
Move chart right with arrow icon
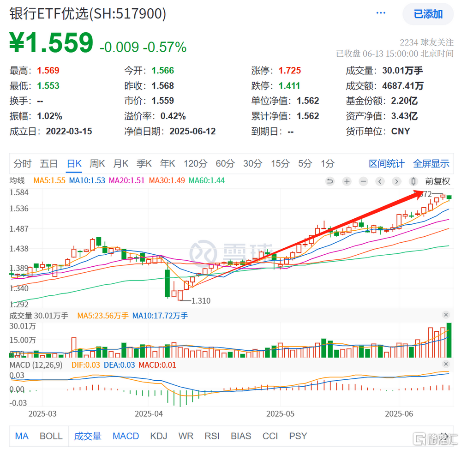point(396,181)
